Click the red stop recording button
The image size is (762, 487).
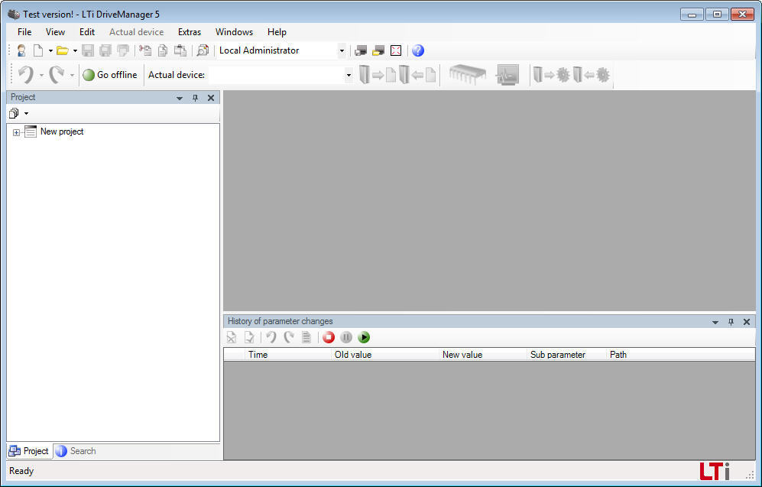pos(329,337)
